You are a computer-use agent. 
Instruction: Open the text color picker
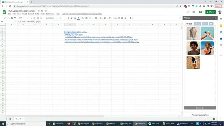78,18
